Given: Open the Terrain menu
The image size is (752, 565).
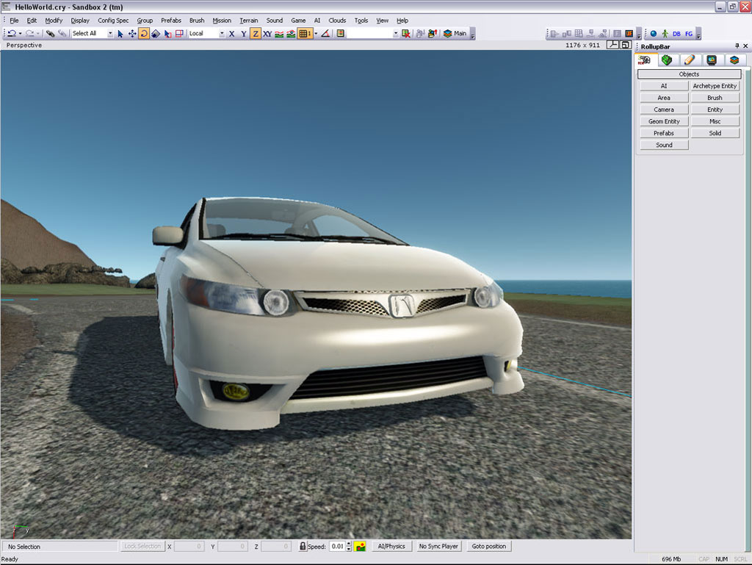Looking at the screenshot, I should (248, 21).
